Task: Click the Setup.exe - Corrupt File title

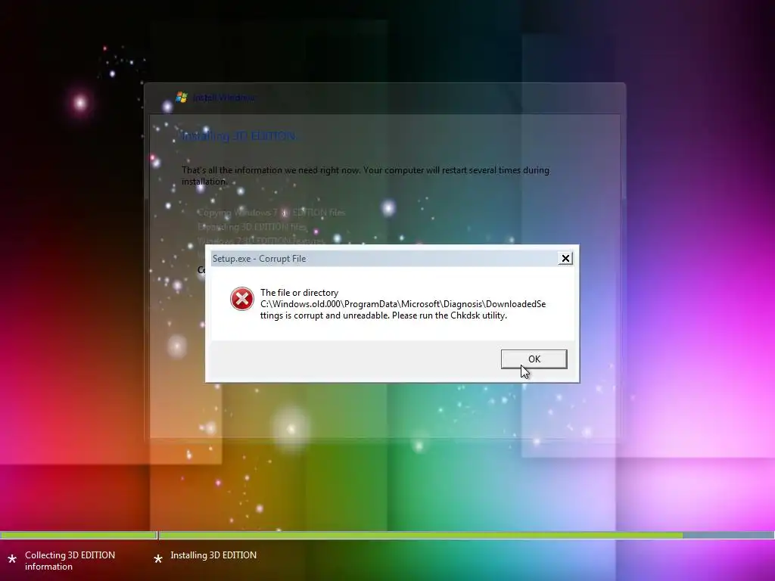Action: point(259,259)
